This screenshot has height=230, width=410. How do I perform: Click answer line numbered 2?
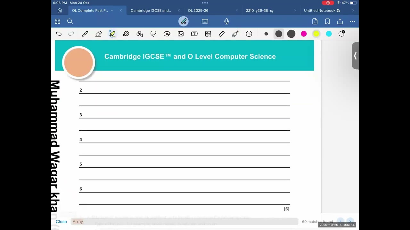(184, 90)
